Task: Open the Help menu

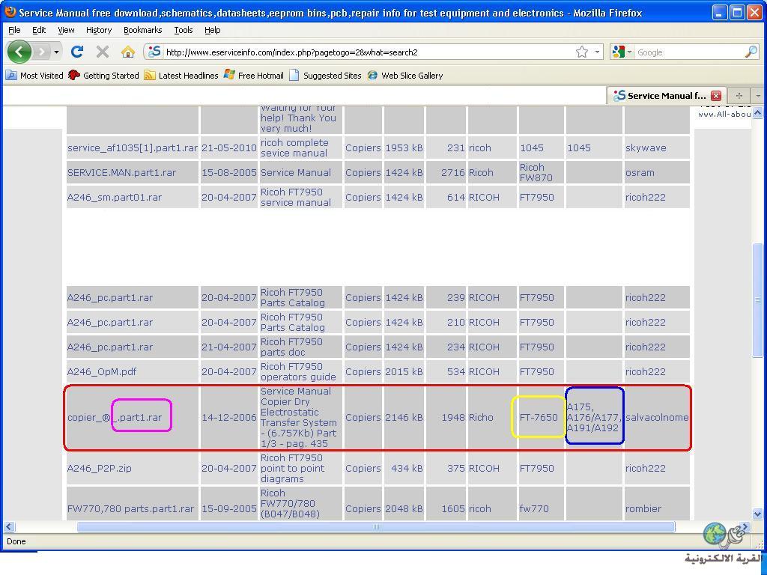Action: [212, 30]
